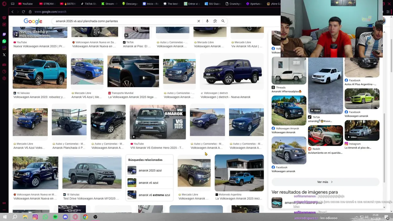The image size is (393, 221).
Task: Switch to the YouTube tab
Action: point(25,4)
